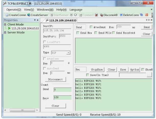Click the CreateConnn toolbar button
The width and height of the screenshot is (156, 119).
(x=16, y=15)
